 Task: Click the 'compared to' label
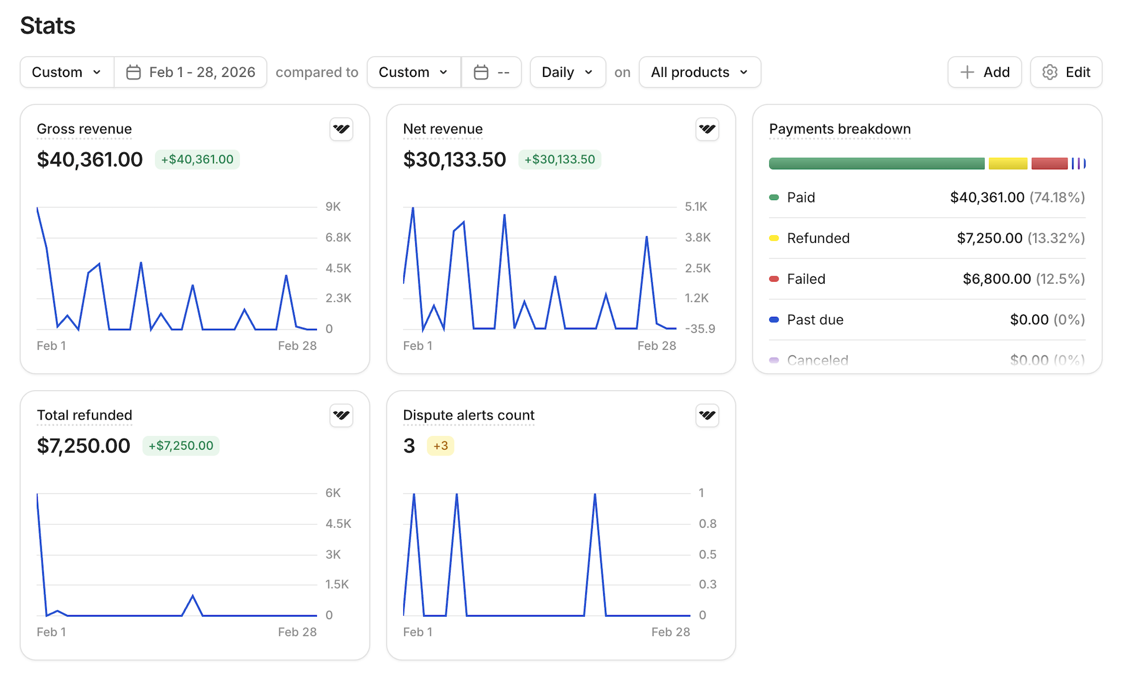click(317, 72)
